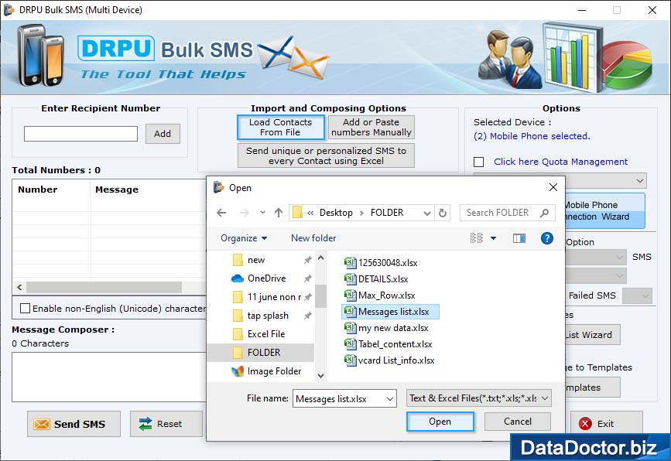
Task: Open the Text & Excel Files type filter dropdown
Action: coord(544,398)
